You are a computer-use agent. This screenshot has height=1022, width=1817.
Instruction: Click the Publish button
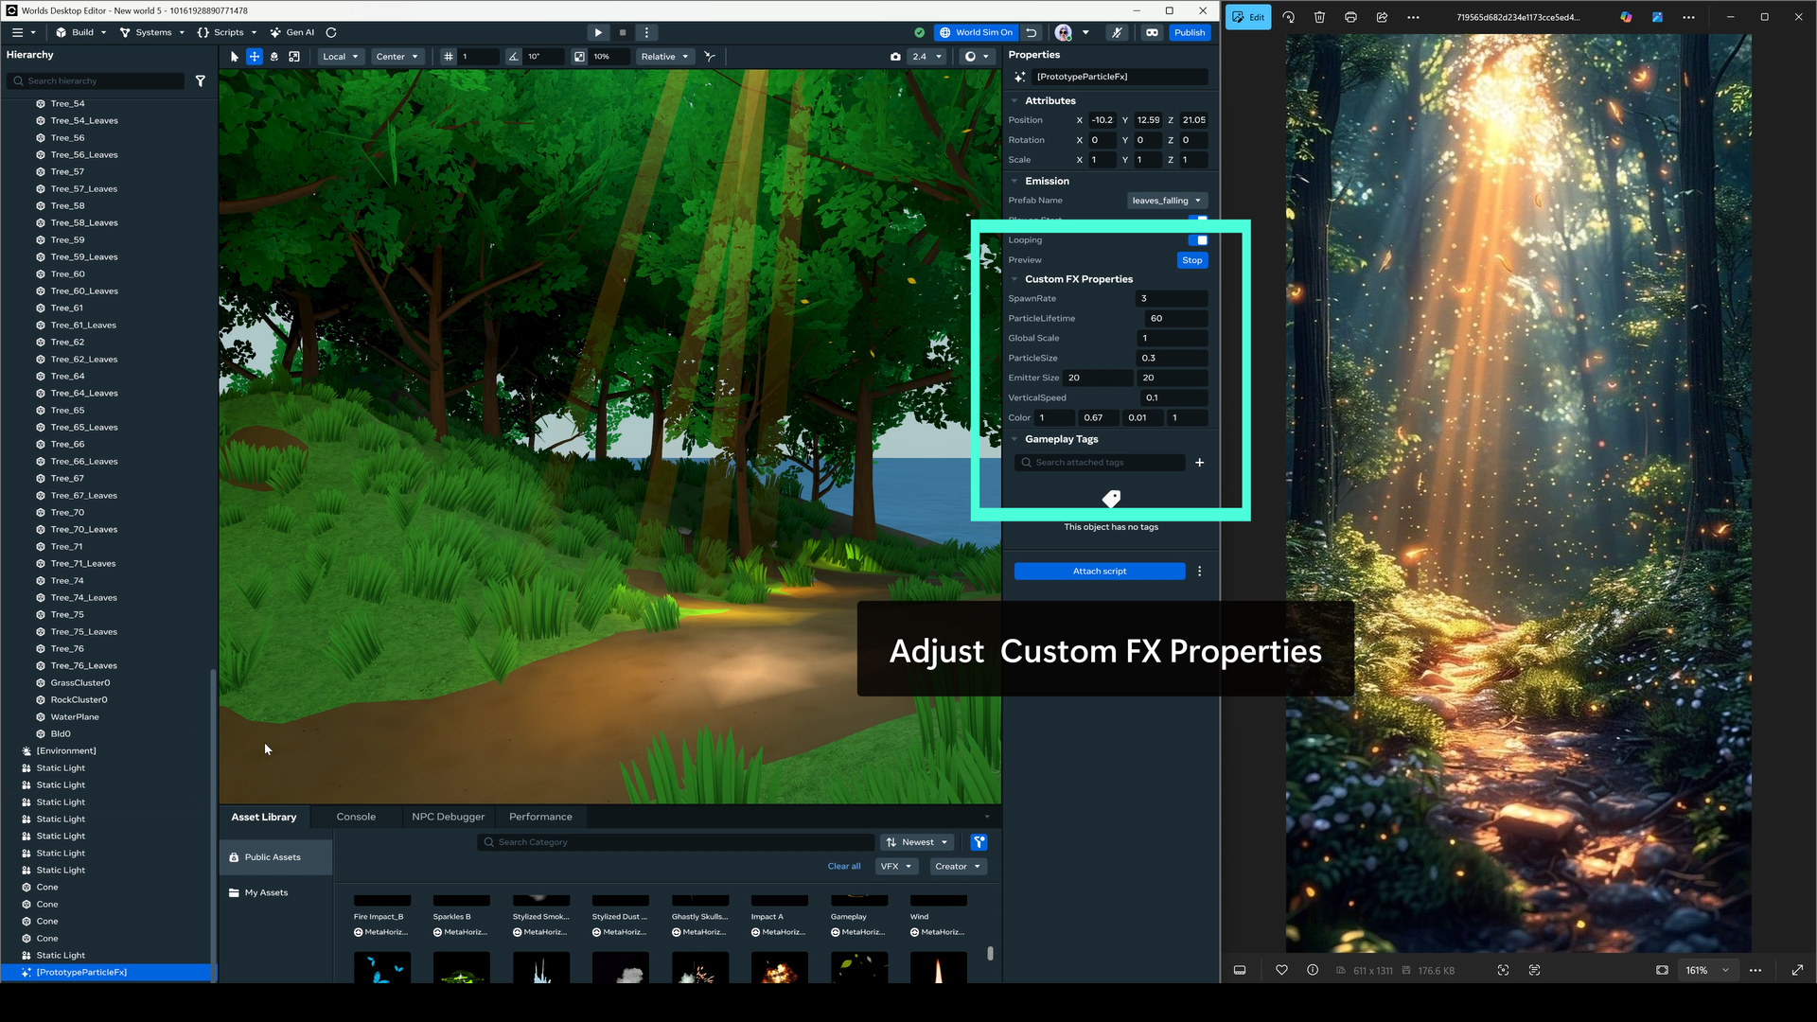point(1190,32)
